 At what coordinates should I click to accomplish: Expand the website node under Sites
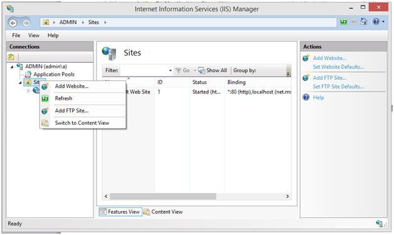coord(28,90)
